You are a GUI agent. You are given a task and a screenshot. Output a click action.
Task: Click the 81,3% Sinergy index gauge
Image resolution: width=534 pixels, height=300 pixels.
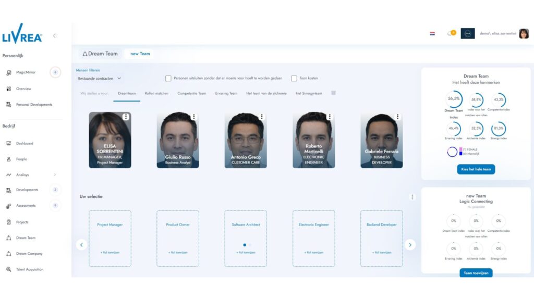499,129
